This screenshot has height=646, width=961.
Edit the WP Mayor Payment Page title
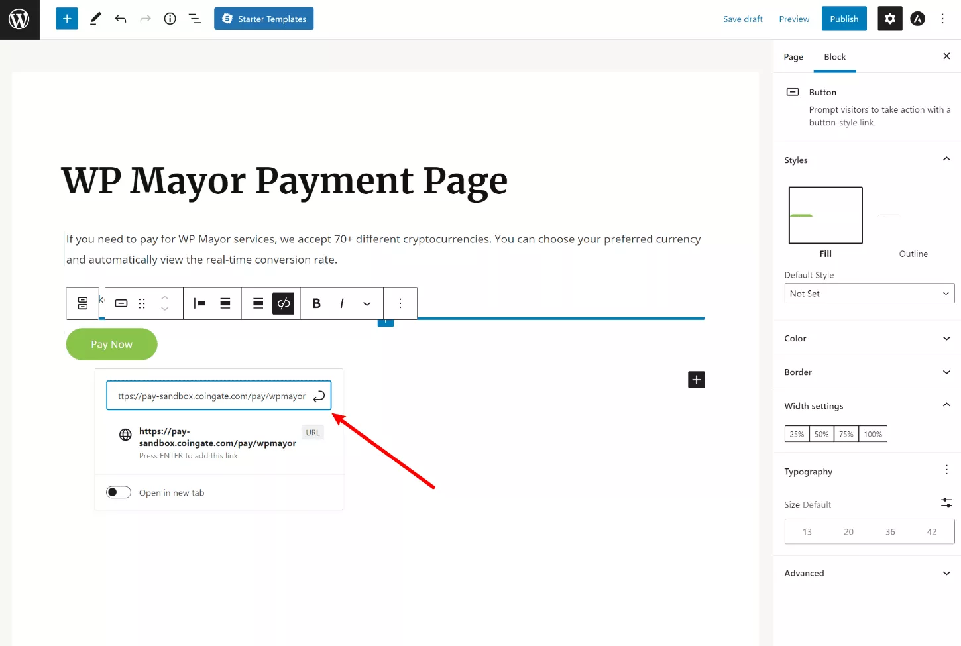tap(284, 180)
